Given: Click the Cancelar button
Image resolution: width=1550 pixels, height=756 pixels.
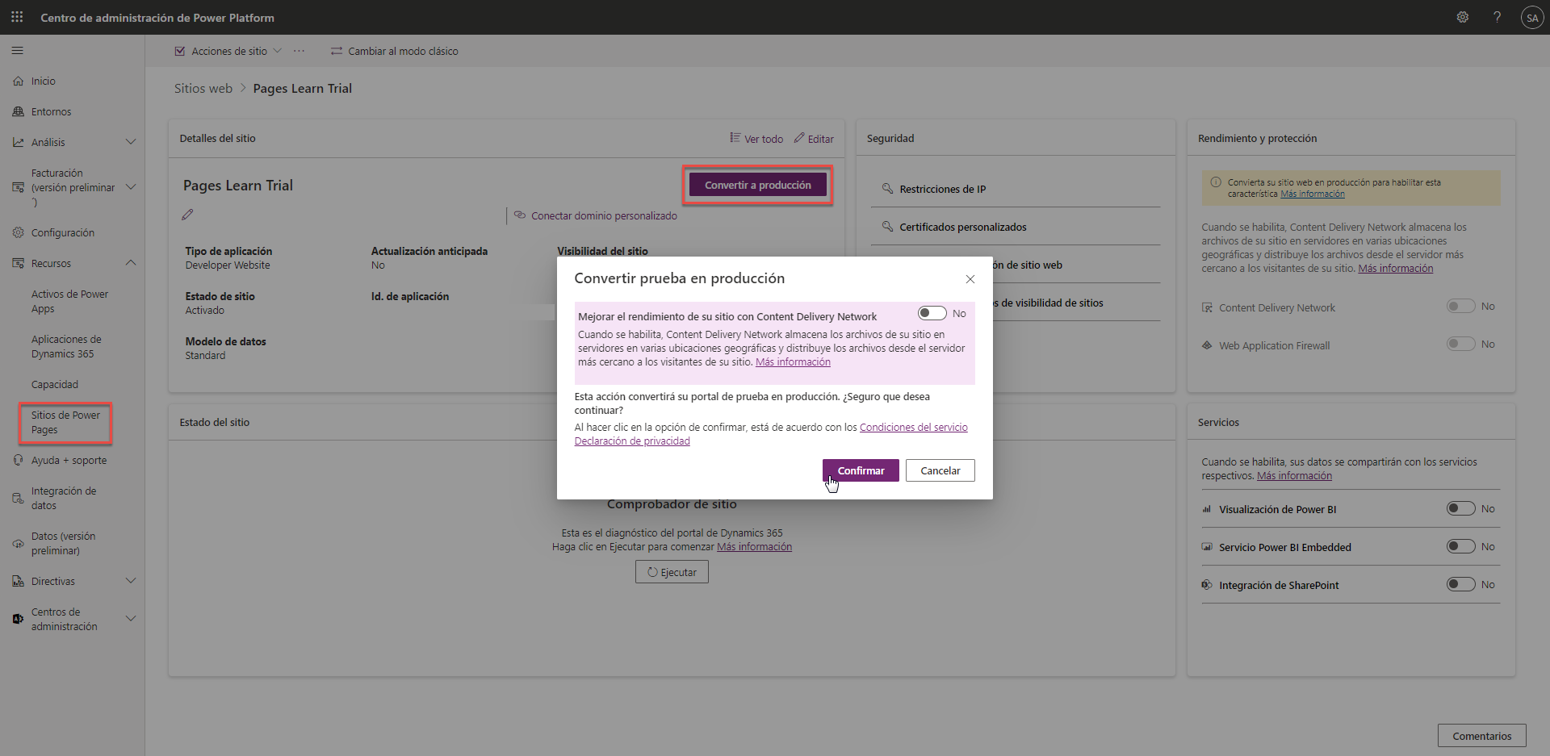Looking at the screenshot, I should pos(940,470).
